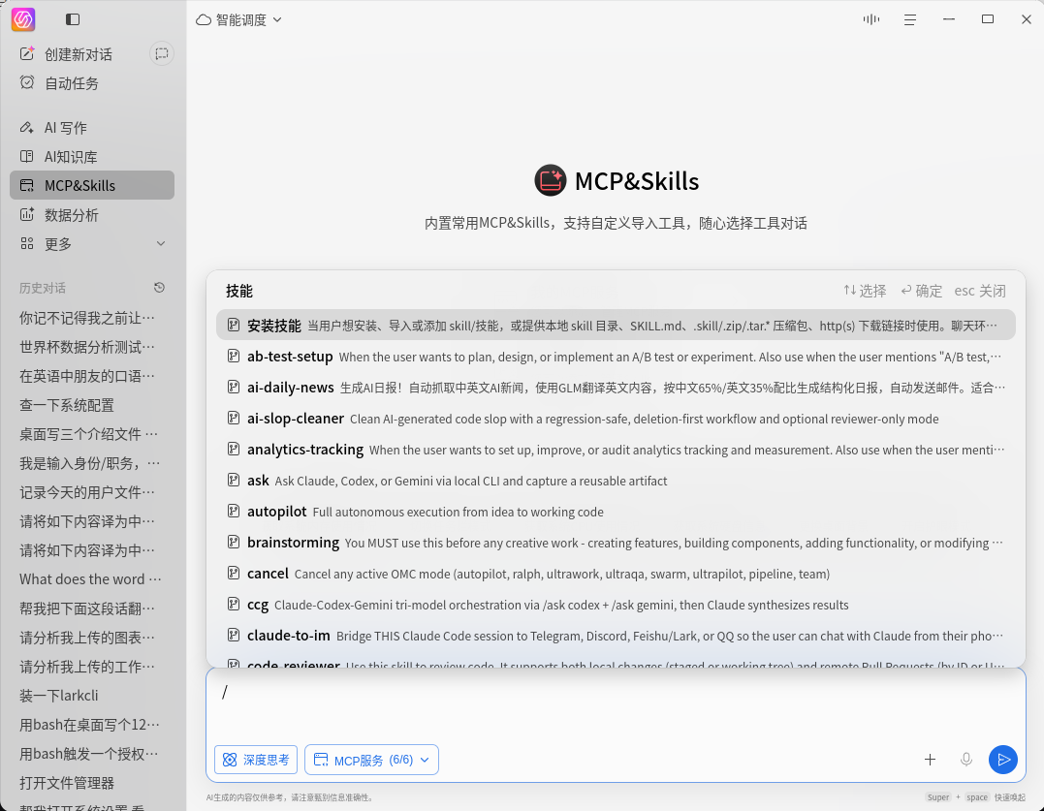The height and width of the screenshot is (811, 1044).
Task: Click the four-squares More icon
Action: (26, 243)
